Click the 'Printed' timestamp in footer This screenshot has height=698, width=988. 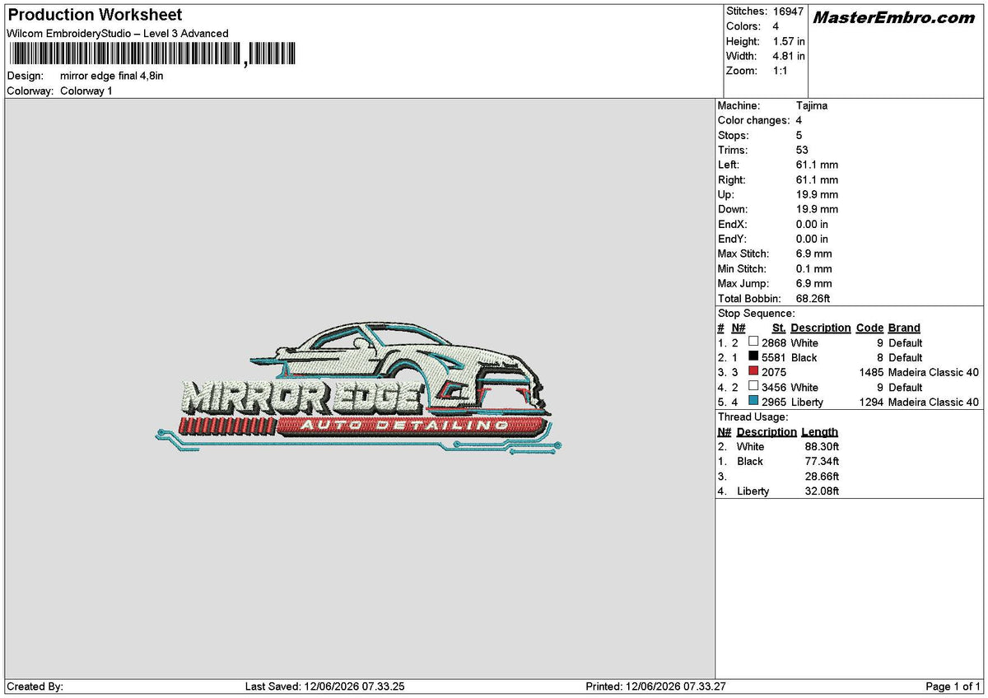point(655,686)
